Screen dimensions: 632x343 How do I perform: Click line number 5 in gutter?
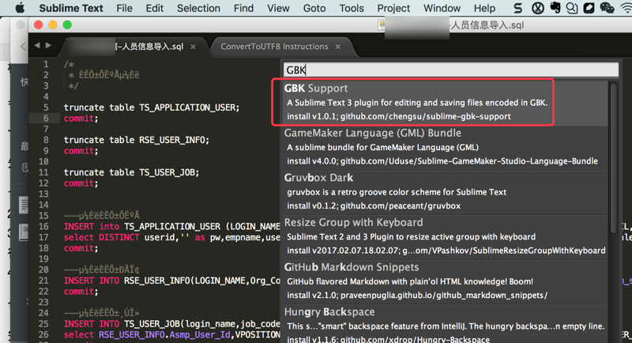pyautogui.click(x=46, y=107)
